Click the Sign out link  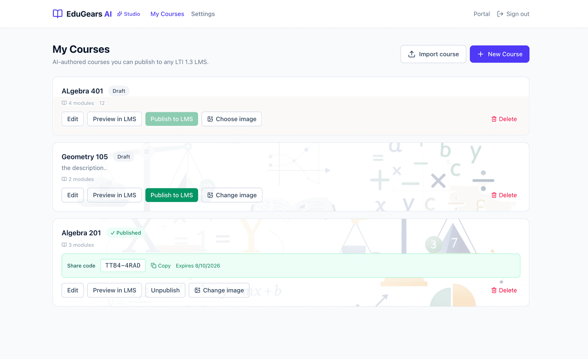[x=513, y=14]
